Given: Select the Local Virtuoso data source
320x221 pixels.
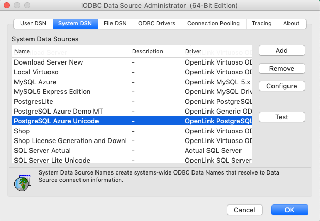Looking at the screenshot, I should tap(36, 72).
